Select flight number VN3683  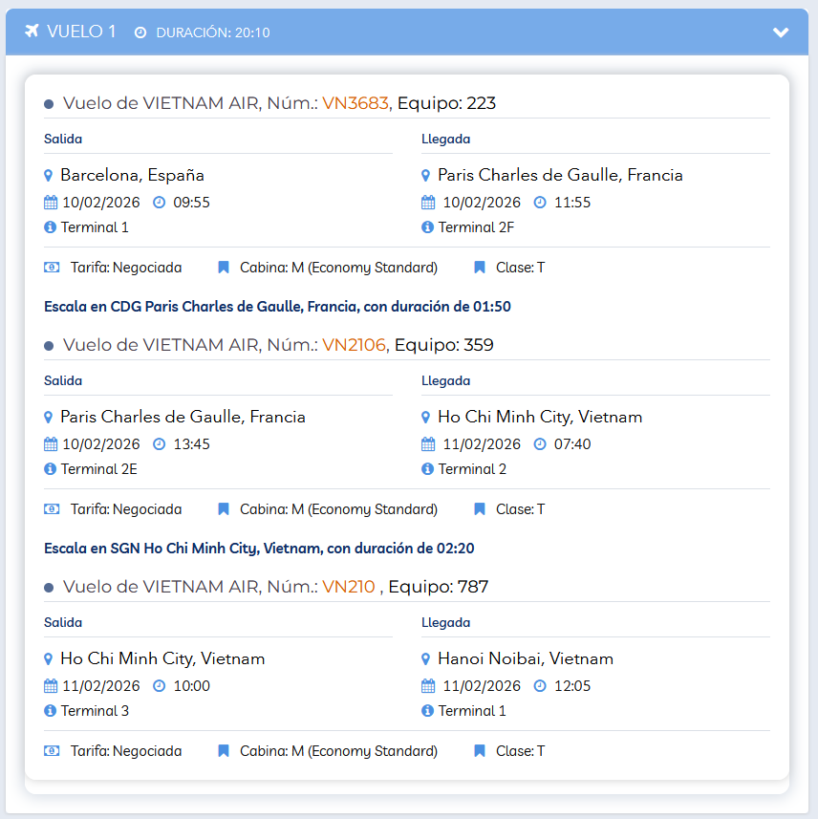point(355,103)
